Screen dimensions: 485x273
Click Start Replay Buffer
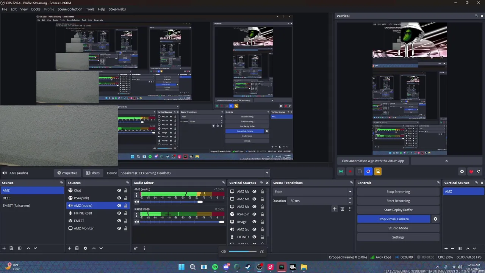click(x=398, y=210)
